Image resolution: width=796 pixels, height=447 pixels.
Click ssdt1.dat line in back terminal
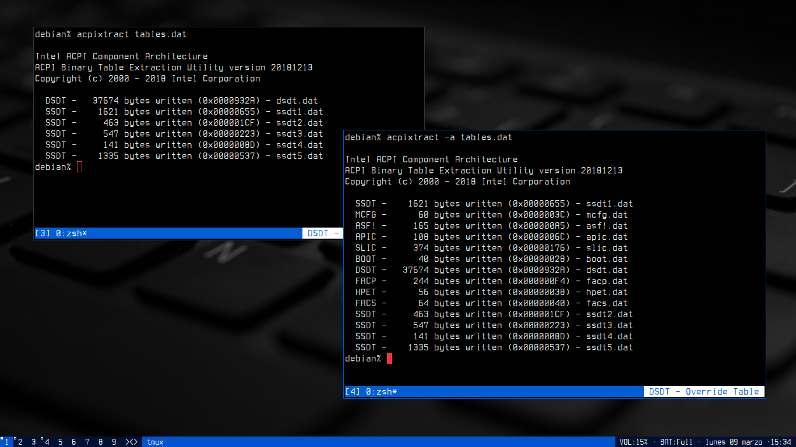click(x=184, y=112)
